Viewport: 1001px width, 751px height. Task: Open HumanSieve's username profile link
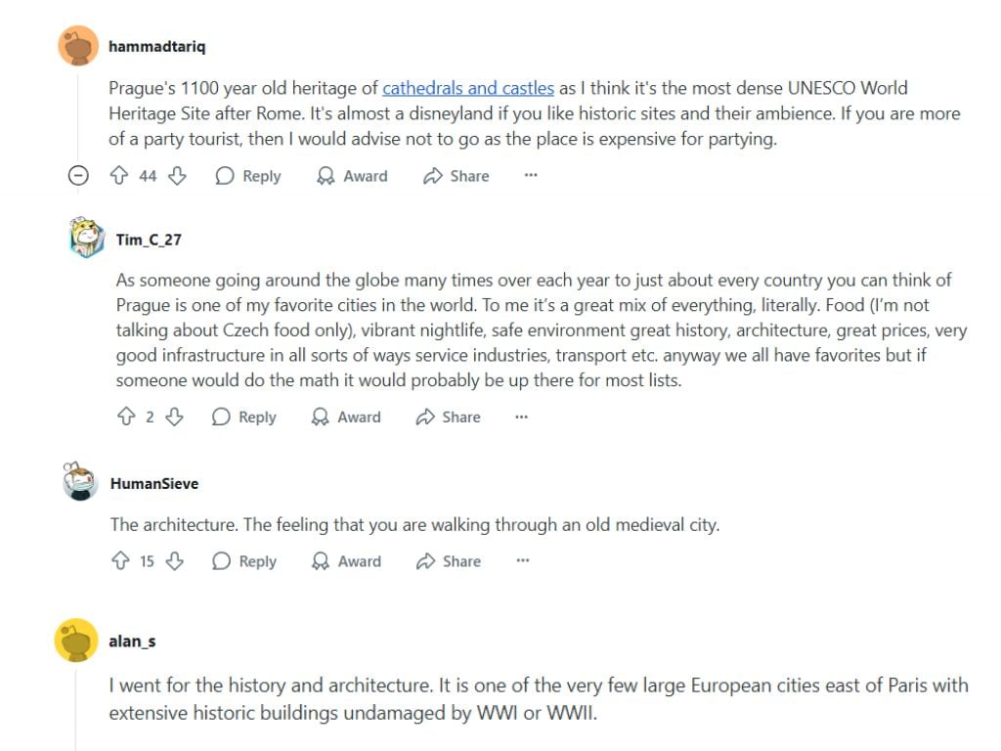154,483
